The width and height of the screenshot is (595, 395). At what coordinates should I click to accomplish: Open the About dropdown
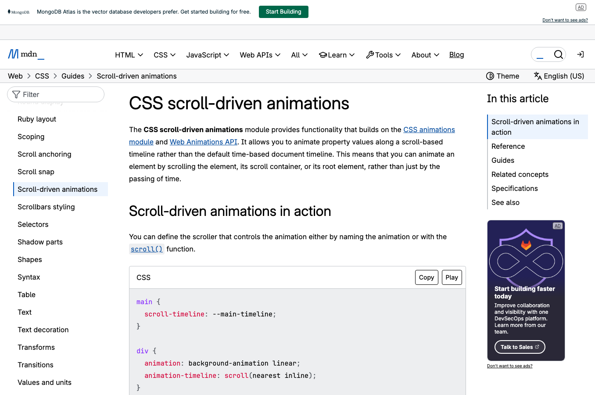point(424,54)
